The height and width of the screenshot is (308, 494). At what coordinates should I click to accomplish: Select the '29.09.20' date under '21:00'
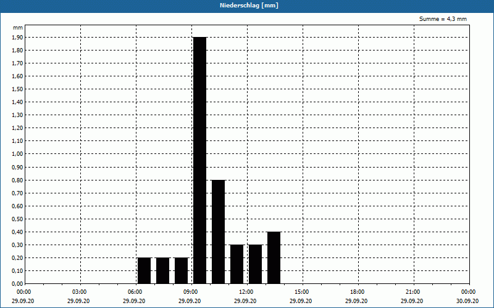412,301
